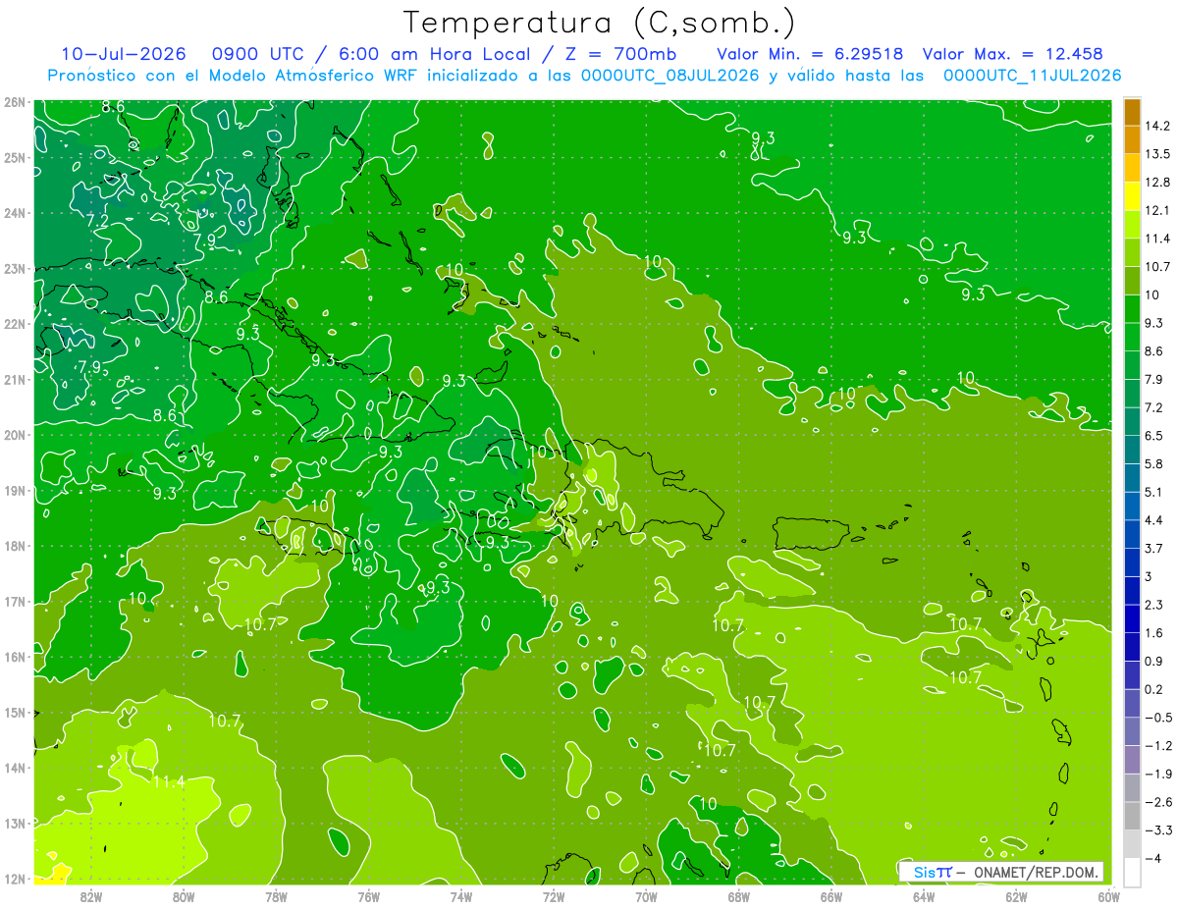Viewport: 1178px width, 910px height.
Task: Click latitude axis label '22N'
Action: (x=14, y=324)
